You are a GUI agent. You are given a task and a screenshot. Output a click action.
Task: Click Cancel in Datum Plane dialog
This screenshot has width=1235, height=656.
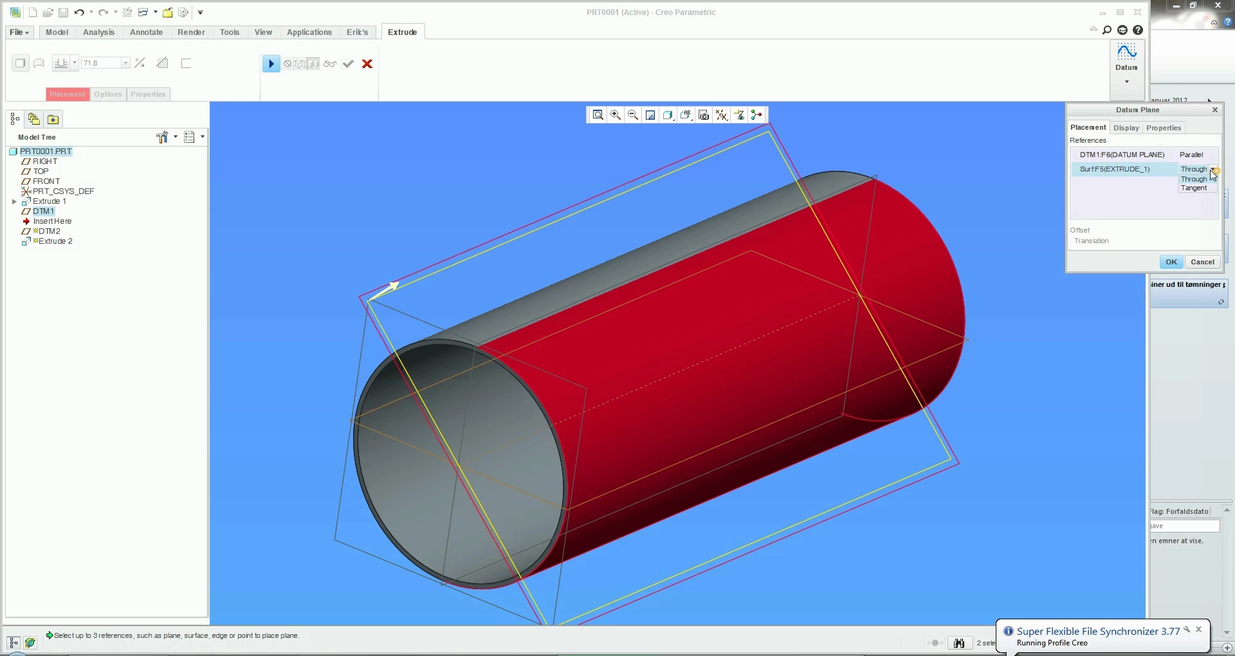click(1202, 262)
